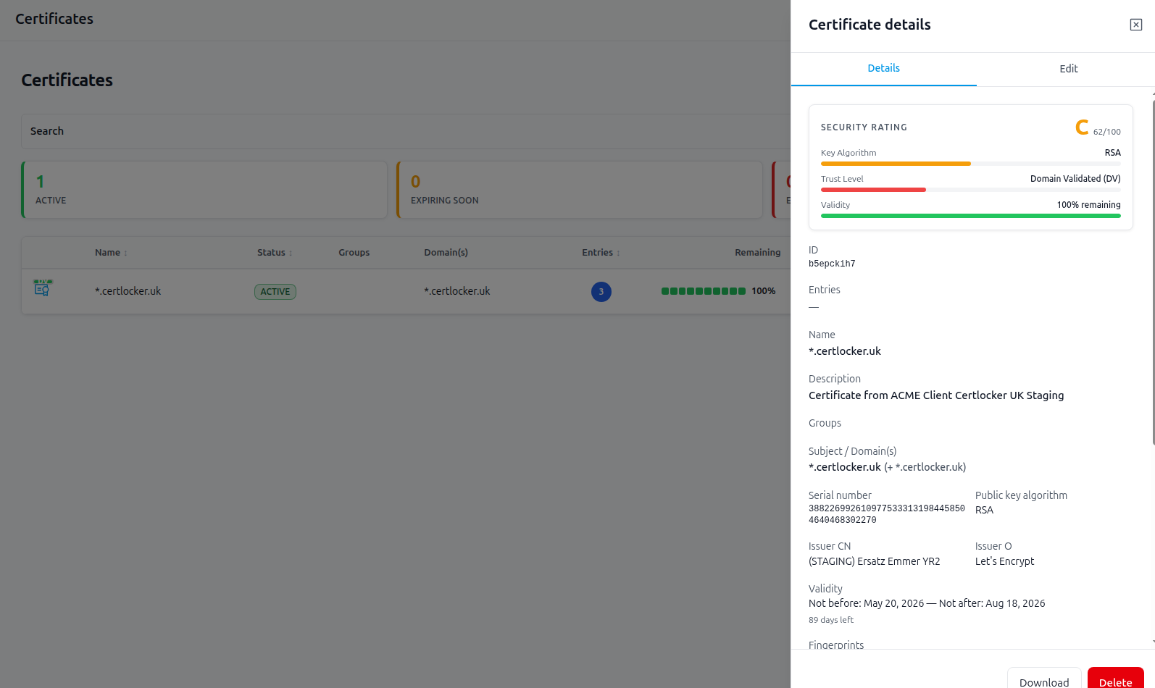Click the Domain(s) column header
Viewport: 1155px width, 688px height.
tap(446, 253)
